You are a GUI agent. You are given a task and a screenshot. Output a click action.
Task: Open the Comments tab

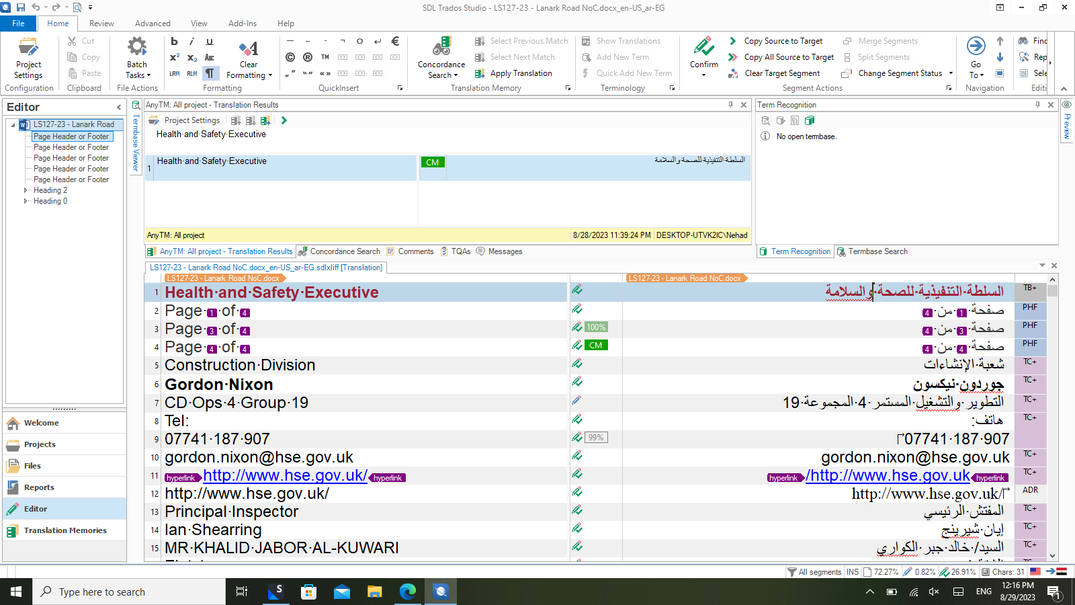point(410,251)
